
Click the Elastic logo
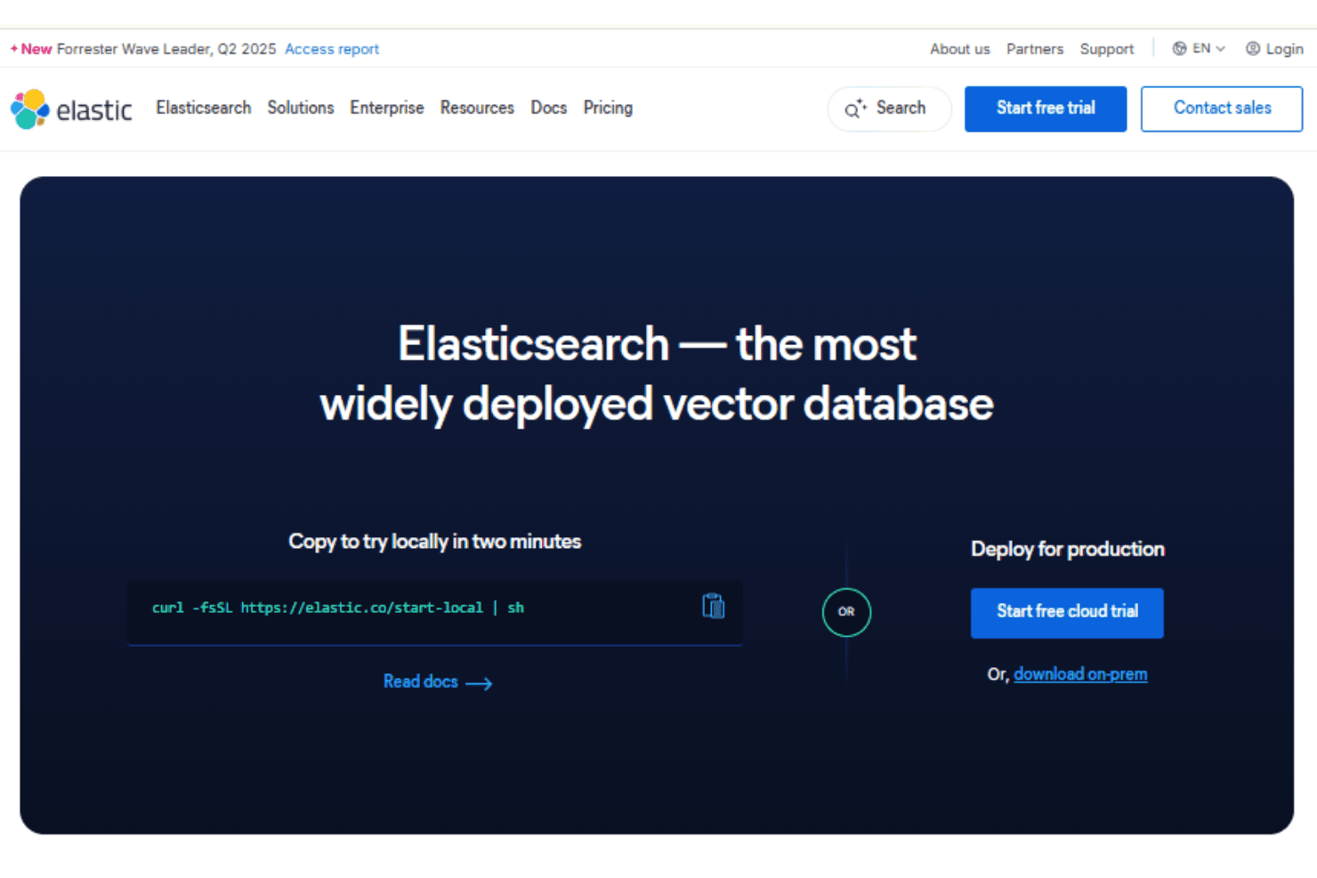(x=71, y=109)
